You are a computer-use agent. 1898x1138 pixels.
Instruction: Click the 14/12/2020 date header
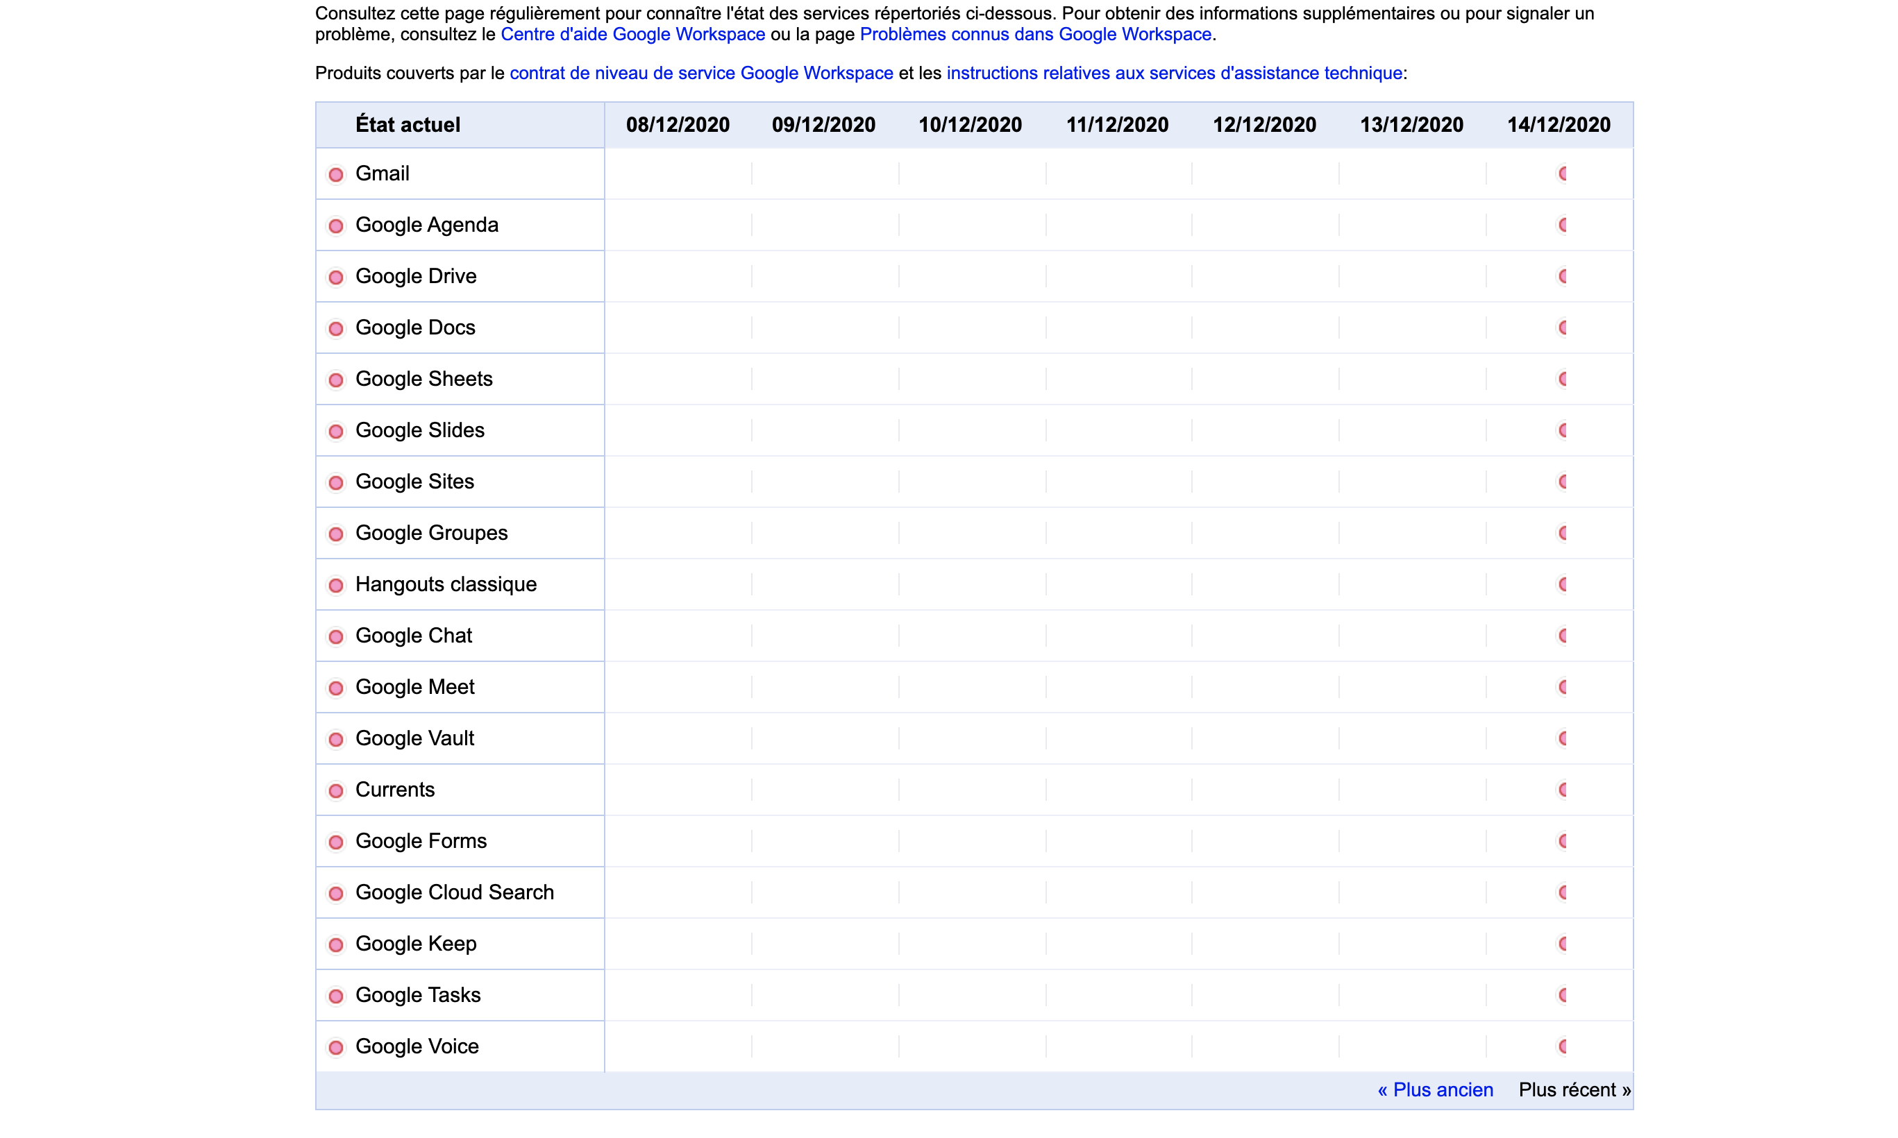tap(1559, 125)
